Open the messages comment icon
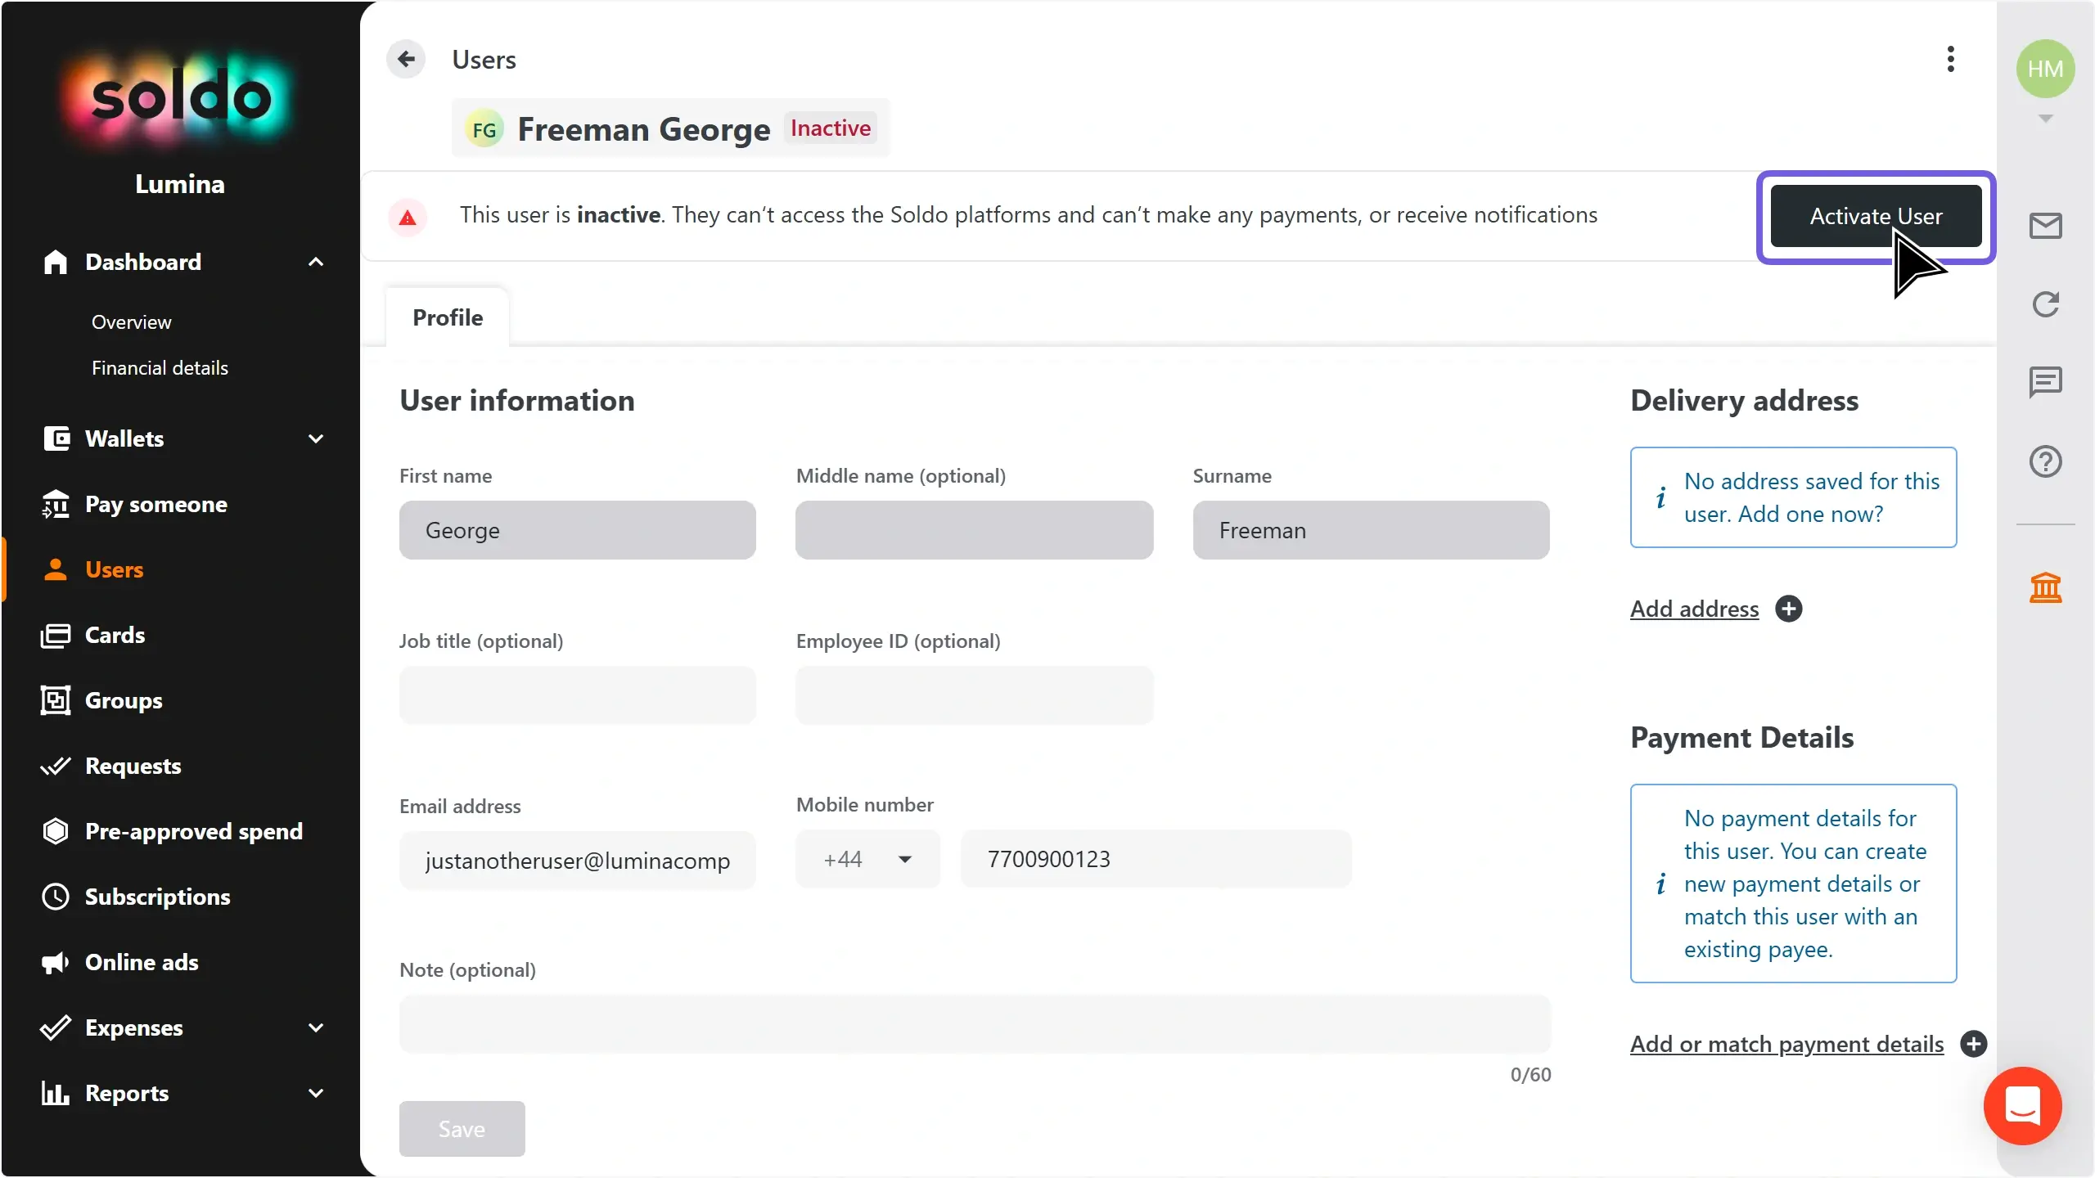Viewport: 2095px width, 1178px height. pos(2045,381)
